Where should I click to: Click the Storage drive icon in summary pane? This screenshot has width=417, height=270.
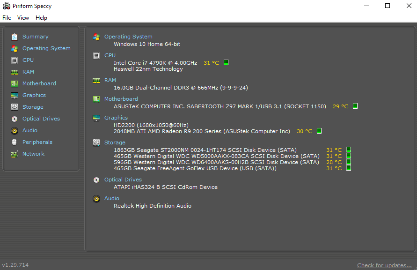point(96,142)
